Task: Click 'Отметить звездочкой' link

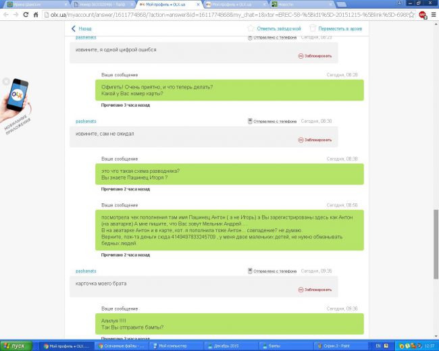Action: pos(276,28)
